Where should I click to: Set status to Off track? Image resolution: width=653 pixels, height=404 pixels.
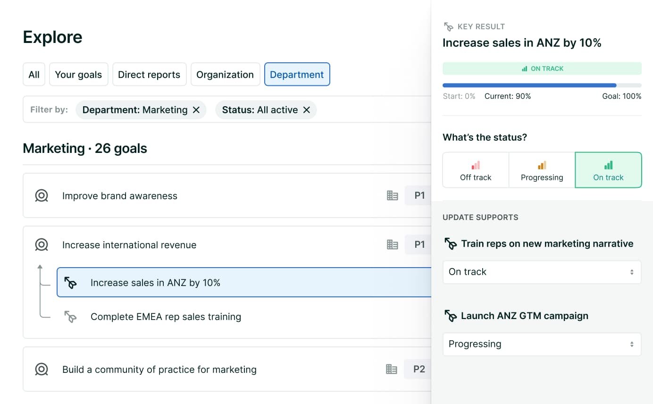476,170
